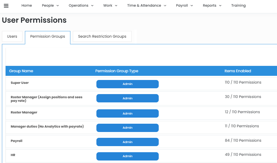The width and height of the screenshot is (277, 163).
Task: Switch to Search Restriction Groups tab
Action: click(102, 37)
